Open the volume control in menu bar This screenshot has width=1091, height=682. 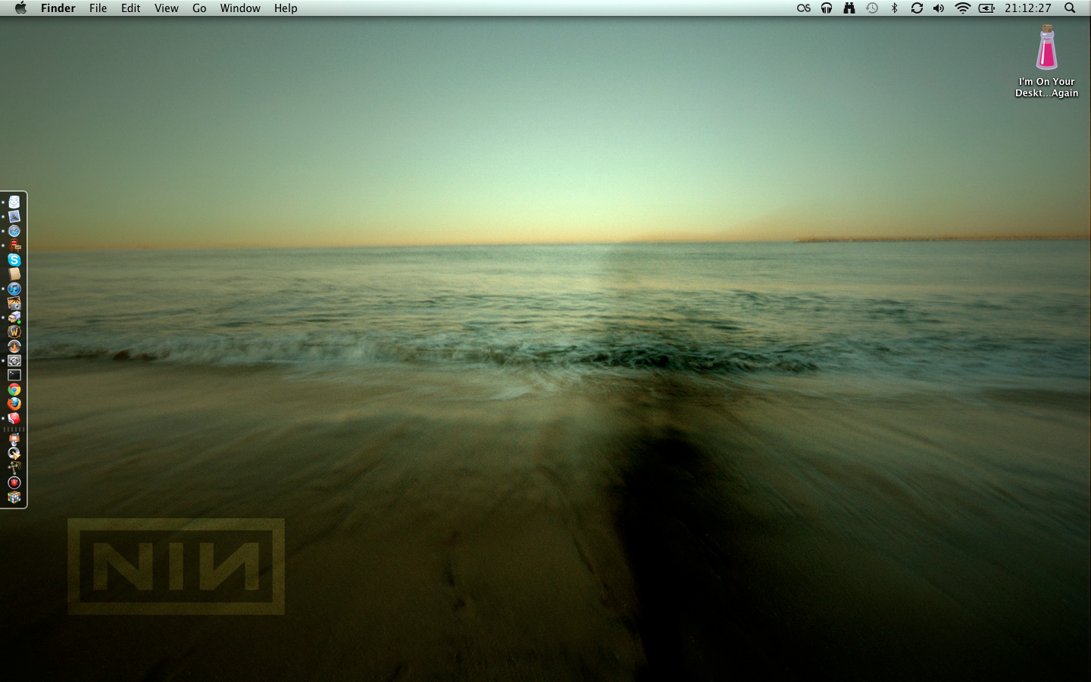tap(939, 8)
